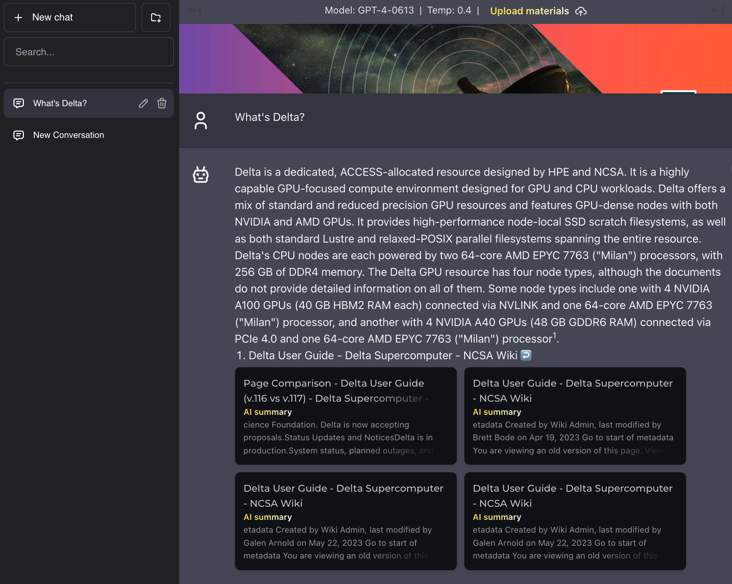Click the robot assistant avatar icon
Viewport: 732px width, 584px height.
pyautogui.click(x=201, y=175)
